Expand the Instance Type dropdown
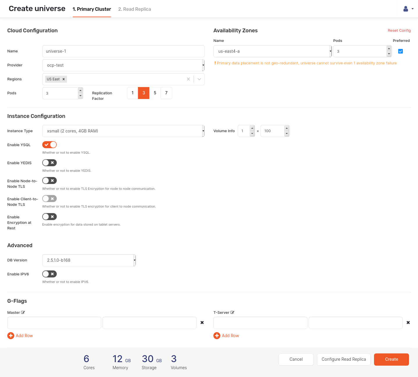Viewport: 418px width, 377px height. 123,131
